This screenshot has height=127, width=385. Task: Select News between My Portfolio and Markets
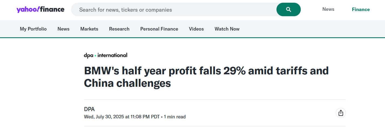point(63,29)
